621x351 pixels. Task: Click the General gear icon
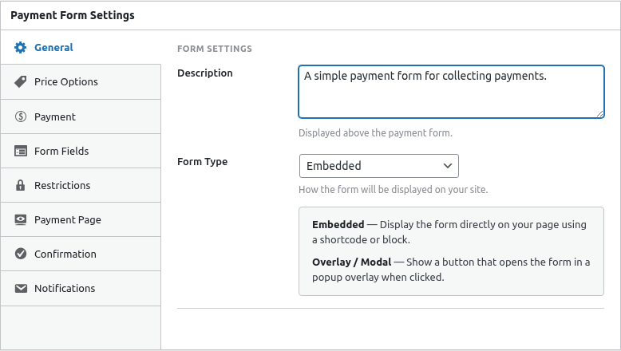tap(21, 48)
